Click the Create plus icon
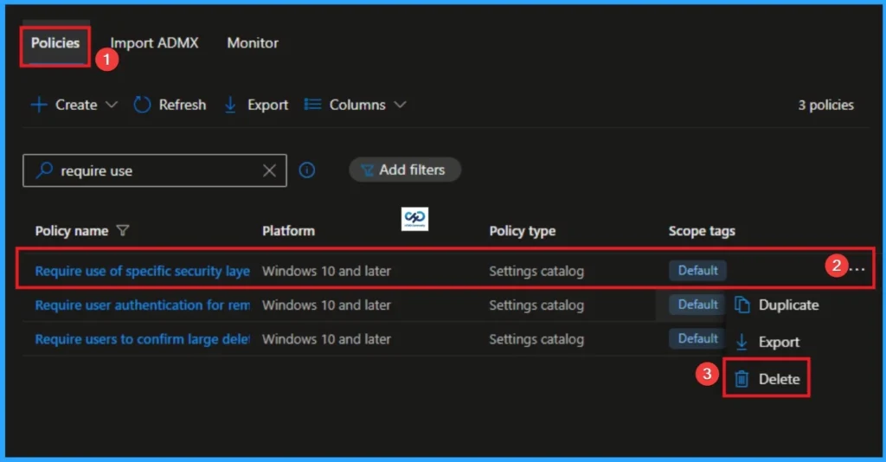This screenshot has width=886, height=462. 39,105
